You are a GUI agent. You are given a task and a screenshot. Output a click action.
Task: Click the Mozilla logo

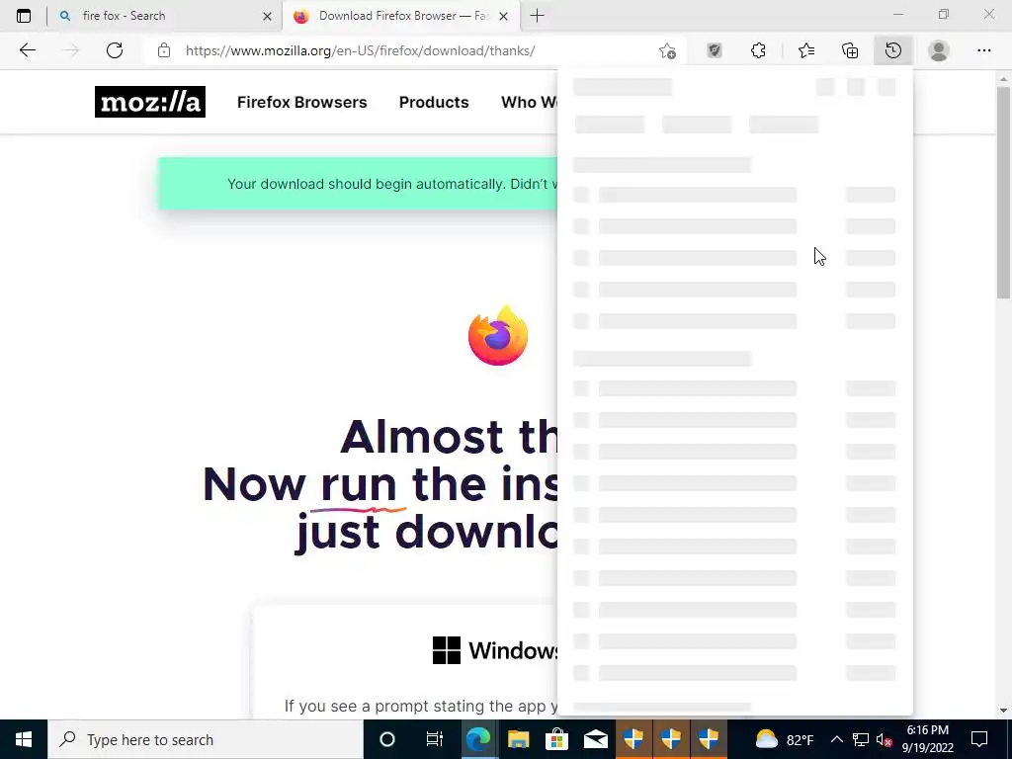point(150,102)
